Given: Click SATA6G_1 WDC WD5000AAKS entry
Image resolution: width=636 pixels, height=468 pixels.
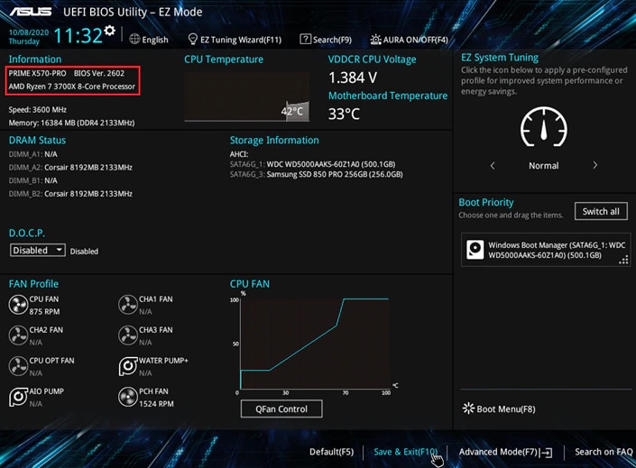Looking at the screenshot, I should pyautogui.click(x=312, y=164).
